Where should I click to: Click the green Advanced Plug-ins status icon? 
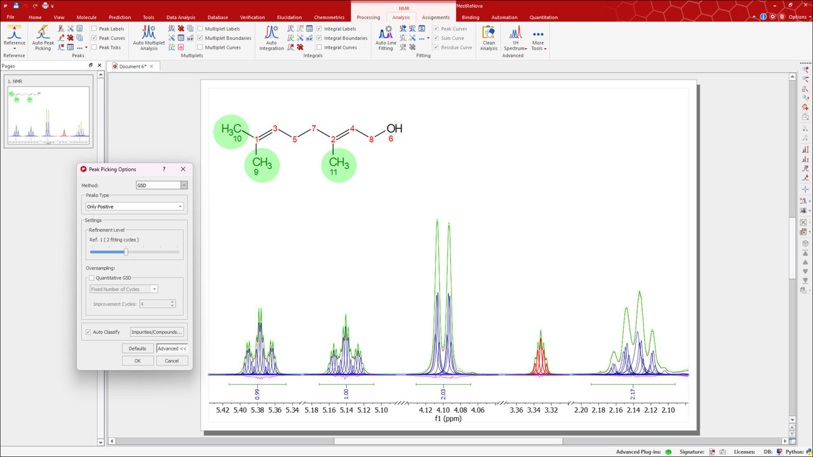pos(668,452)
